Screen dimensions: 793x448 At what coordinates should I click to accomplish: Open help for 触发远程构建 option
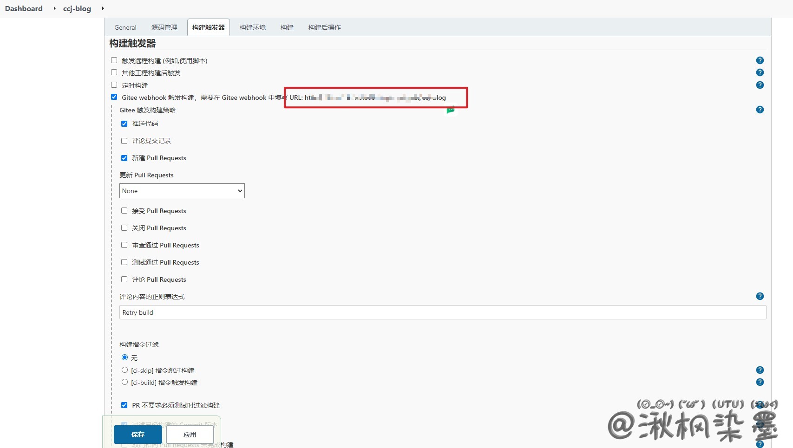coord(760,60)
